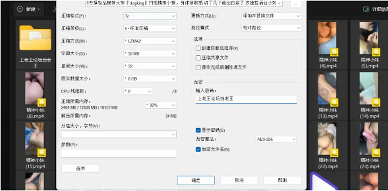The height and width of the screenshot is (191, 388).
Task: Open the 压缩方法 dropdown showing LZMA2
Action: tap(150, 41)
